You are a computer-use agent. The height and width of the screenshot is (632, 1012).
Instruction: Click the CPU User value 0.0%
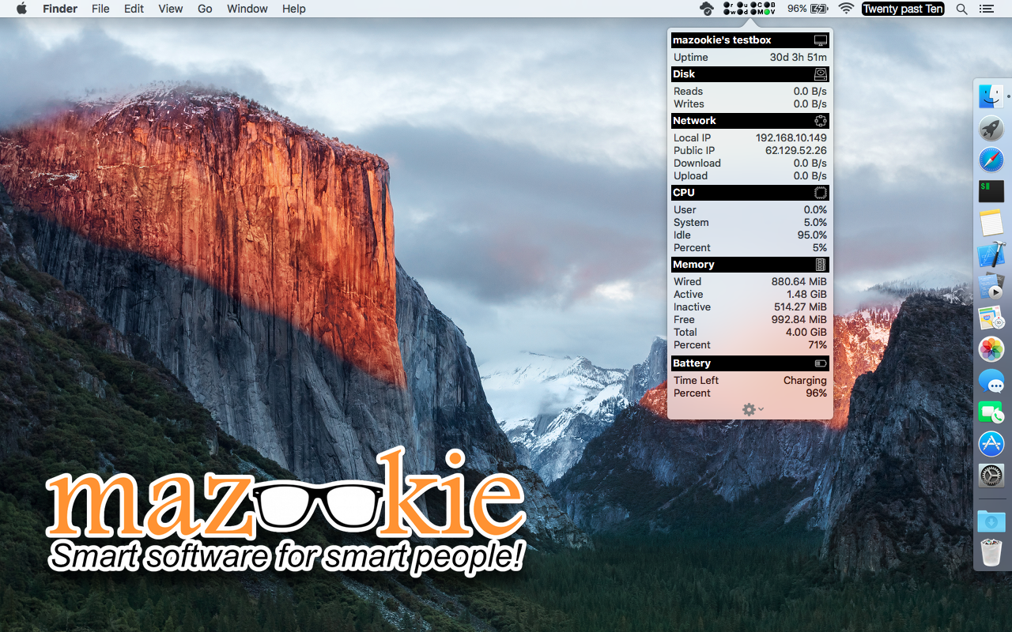[x=815, y=210]
